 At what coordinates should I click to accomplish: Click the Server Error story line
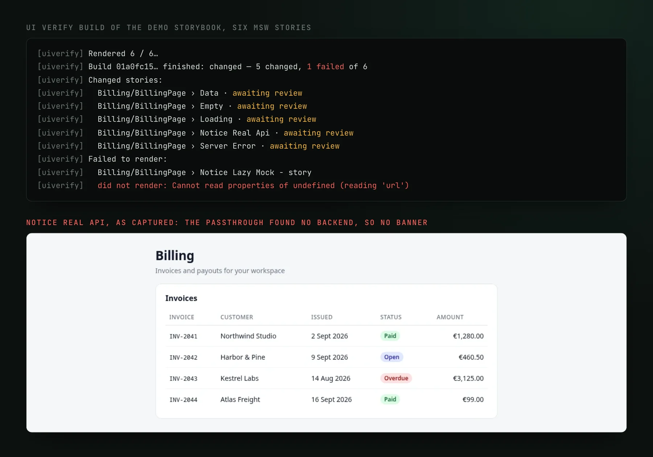pyautogui.click(x=189, y=146)
